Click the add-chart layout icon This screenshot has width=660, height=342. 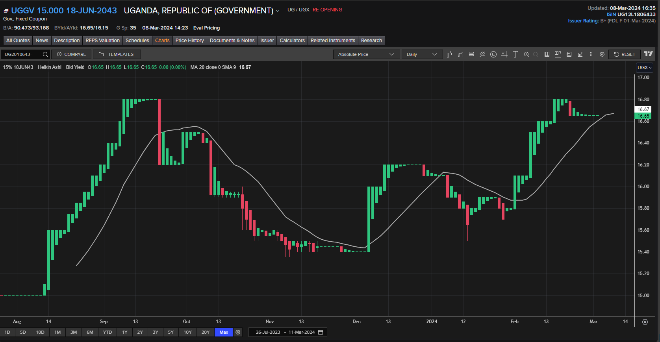click(558, 54)
